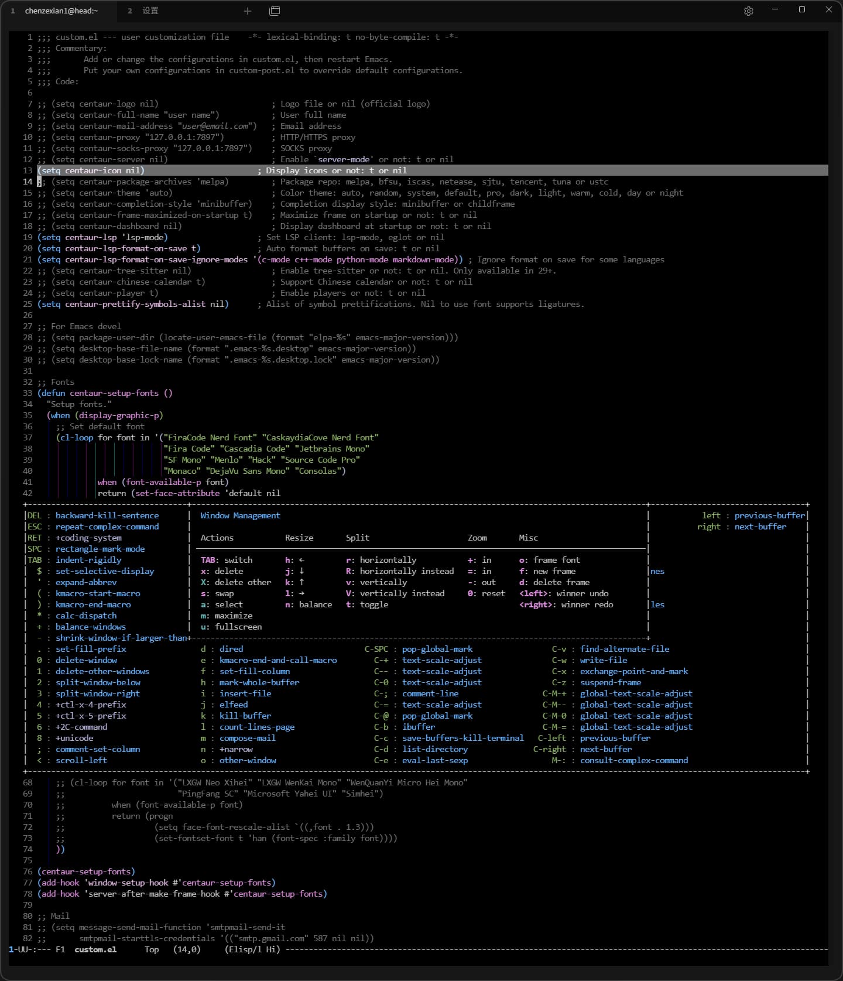
Task: Maximize the terminal window
Action: (x=802, y=10)
